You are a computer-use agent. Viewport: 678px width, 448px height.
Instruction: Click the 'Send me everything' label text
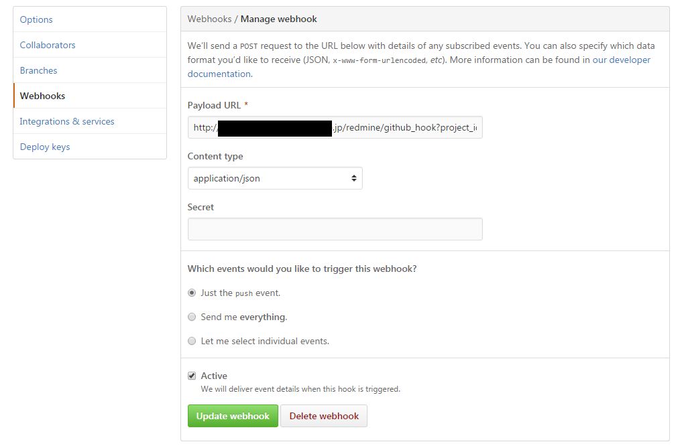[x=243, y=317]
